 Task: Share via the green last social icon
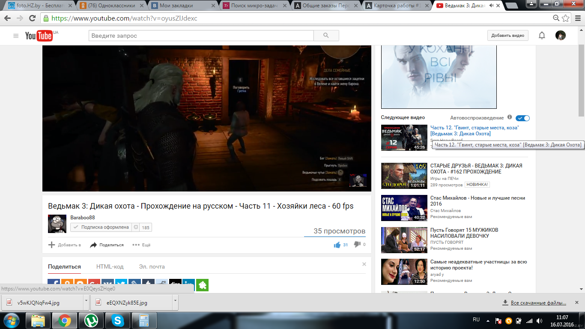202,285
